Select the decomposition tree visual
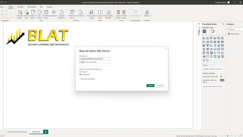 coord(204,57)
